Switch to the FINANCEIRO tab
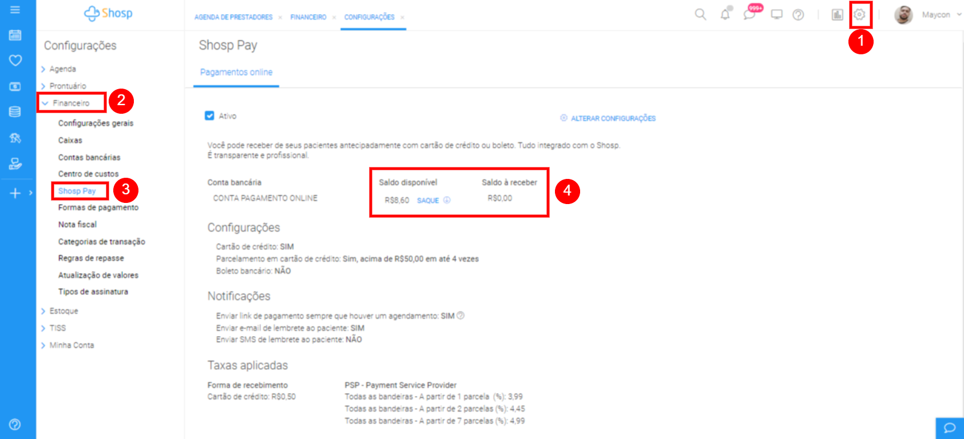 point(308,17)
